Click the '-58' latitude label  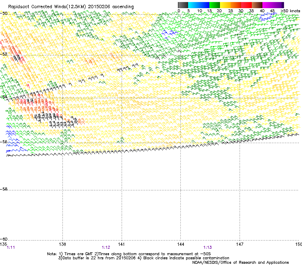pyautogui.click(x=4, y=189)
